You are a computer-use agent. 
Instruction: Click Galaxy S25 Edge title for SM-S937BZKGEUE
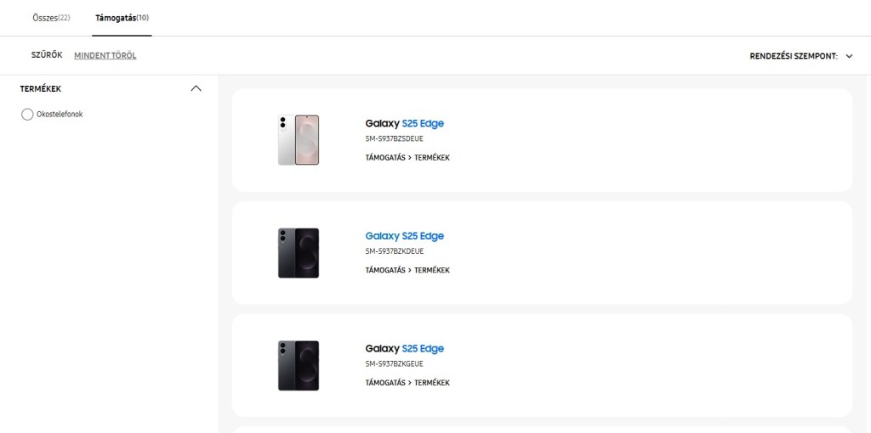(405, 348)
